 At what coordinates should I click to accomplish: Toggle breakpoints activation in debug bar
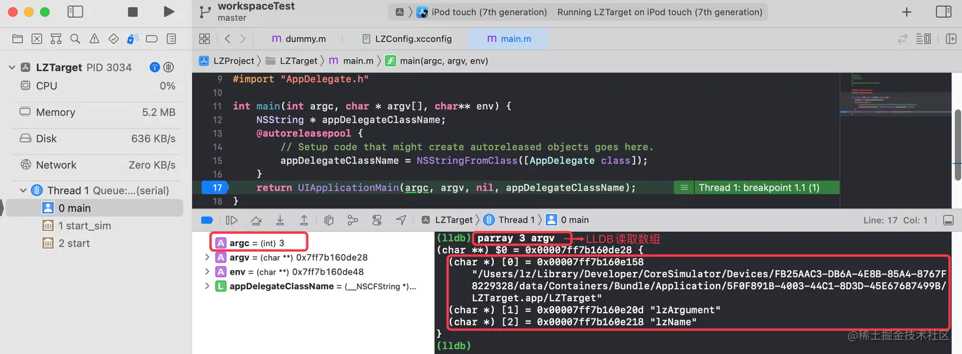click(207, 220)
